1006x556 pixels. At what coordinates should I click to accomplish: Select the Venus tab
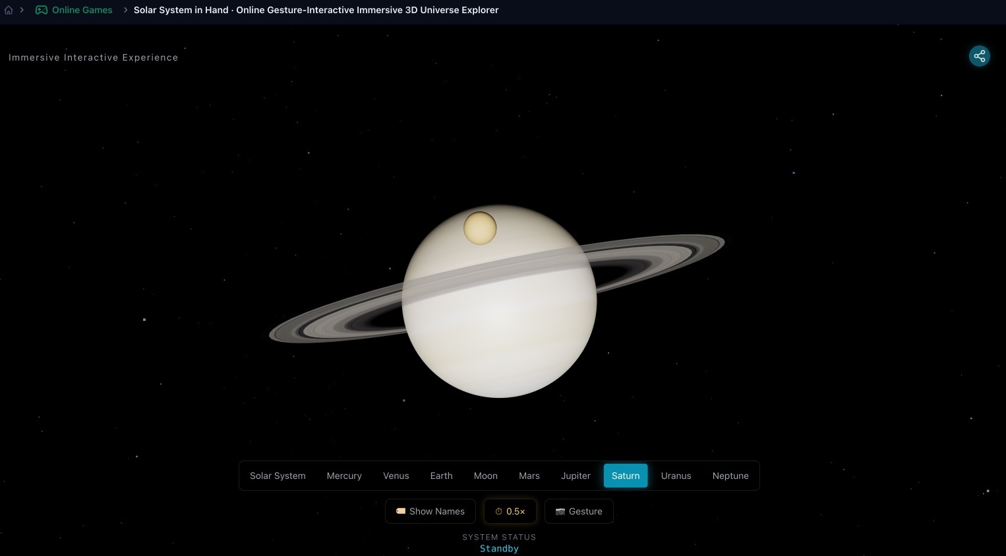[396, 476]
